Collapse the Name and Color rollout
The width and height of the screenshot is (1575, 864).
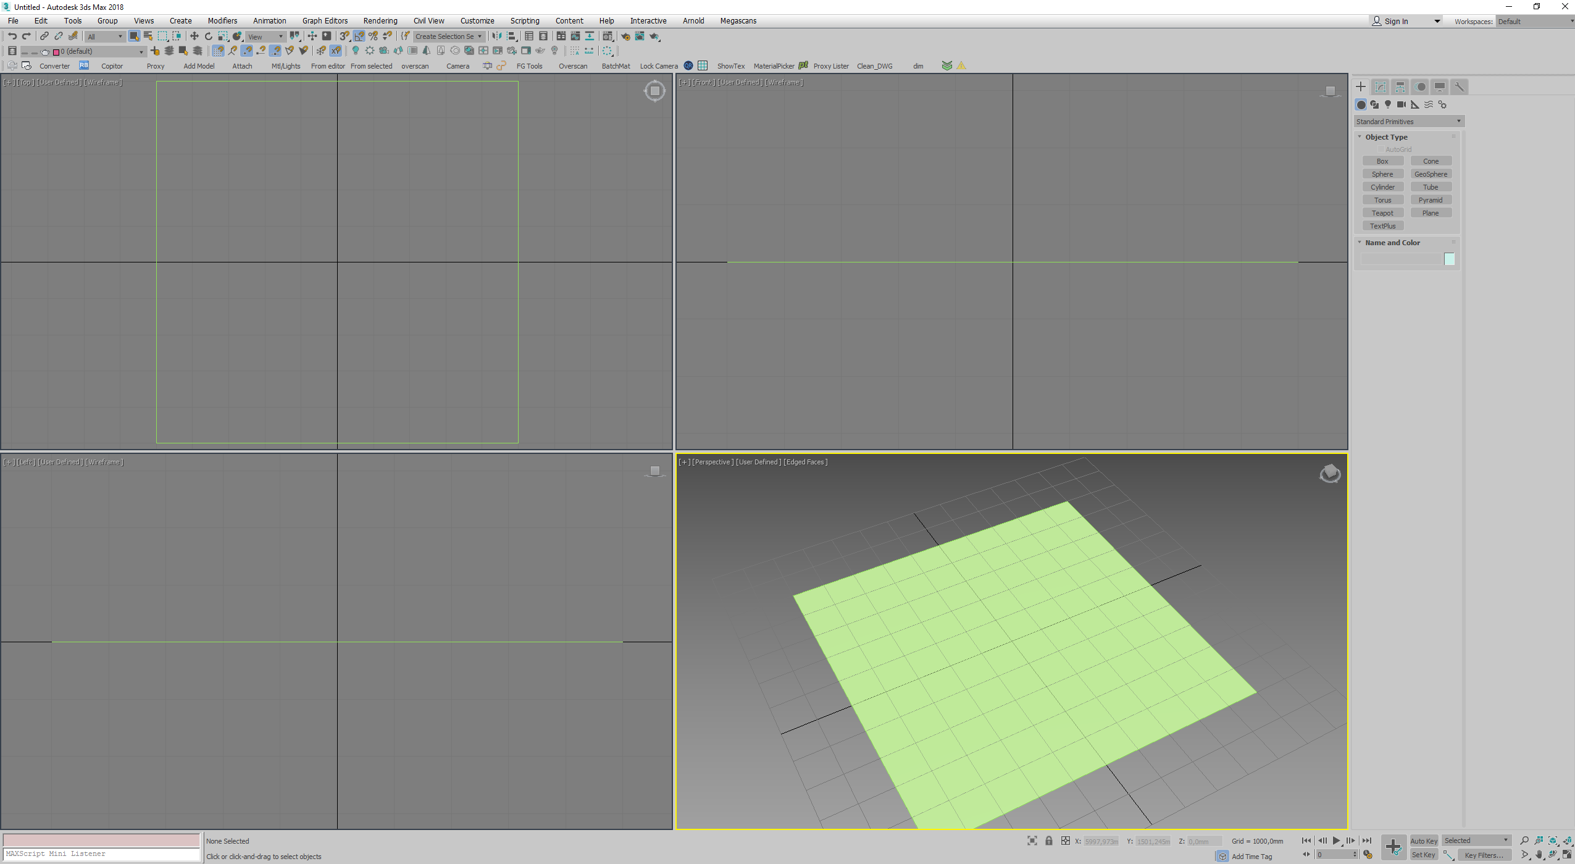click(x=1392, y=243)
